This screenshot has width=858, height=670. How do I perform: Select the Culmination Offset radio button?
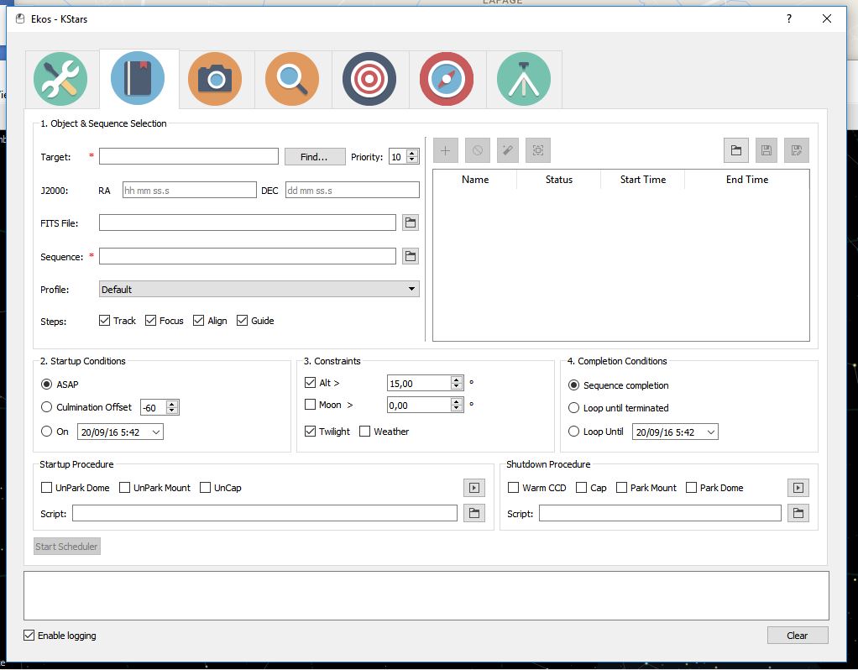click(46, 406)
